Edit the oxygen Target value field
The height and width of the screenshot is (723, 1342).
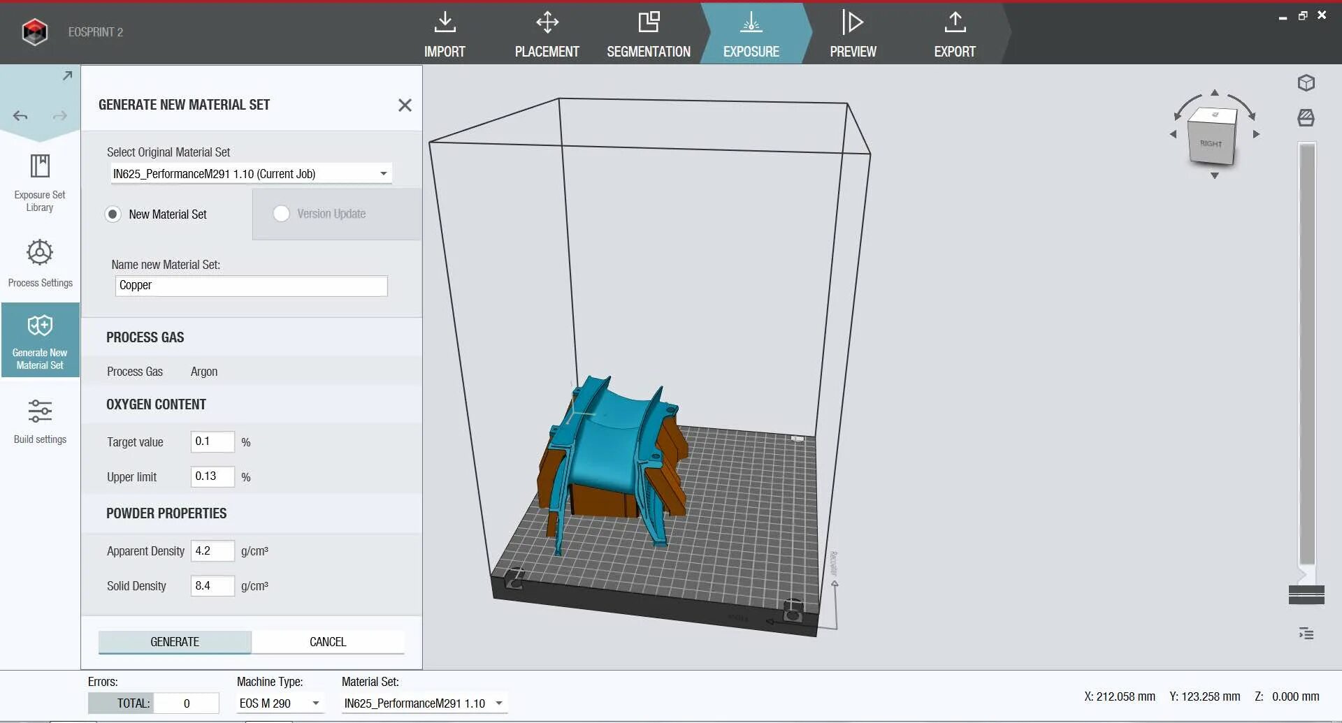click(x=212, y=441)
